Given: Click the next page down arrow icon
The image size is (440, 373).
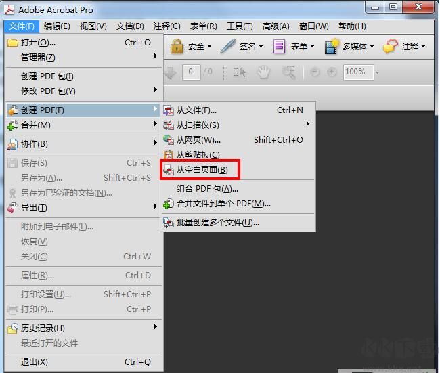Looking at the screenshot, I should click(x=170, y=73).
